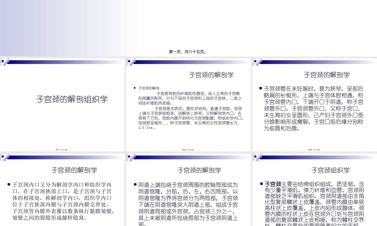The width and height of the screenshot is (377, 226).
Task: Click the bullet square beside 子宫颈管在未妊娠时
Action: [261, 88]
